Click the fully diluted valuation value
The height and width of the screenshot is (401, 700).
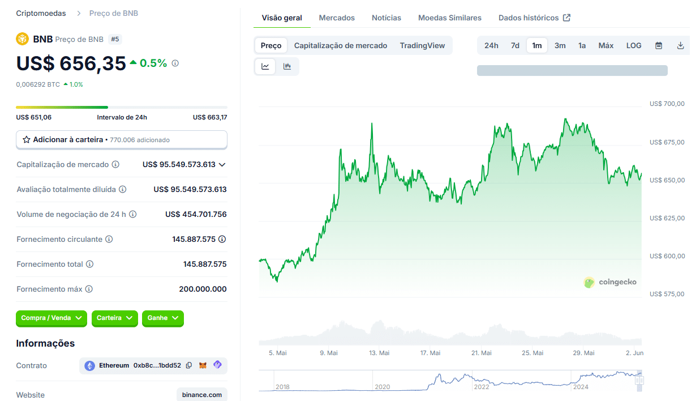190,189
